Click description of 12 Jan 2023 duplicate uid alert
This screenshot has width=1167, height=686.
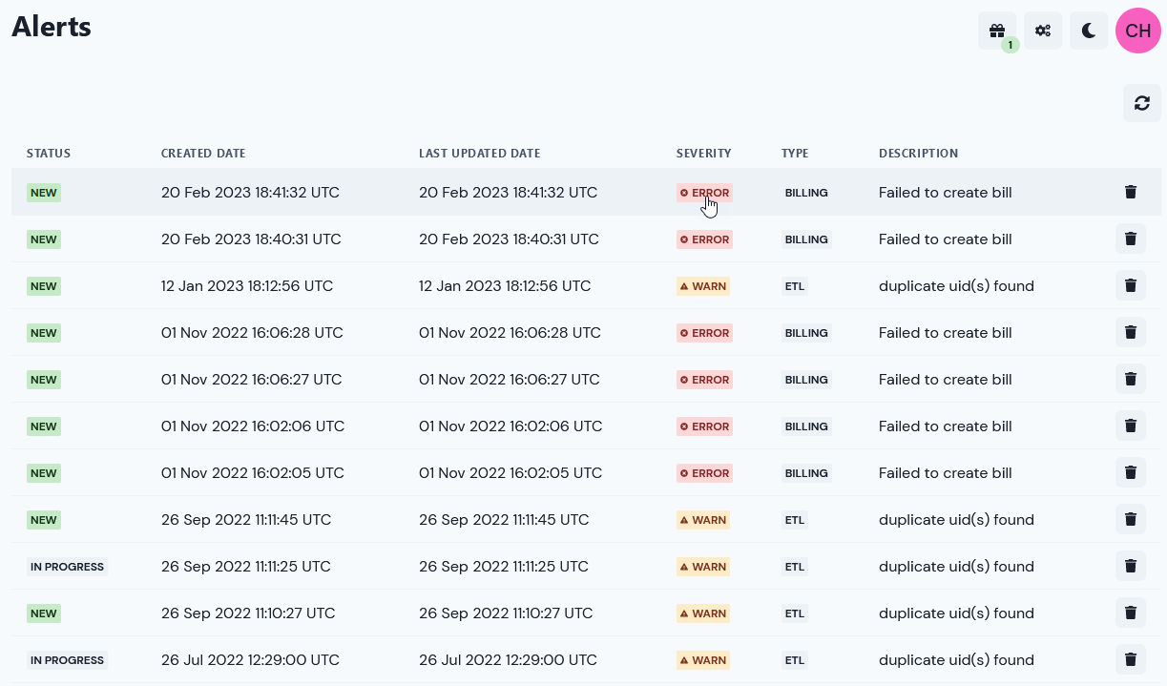pos(956,286)
